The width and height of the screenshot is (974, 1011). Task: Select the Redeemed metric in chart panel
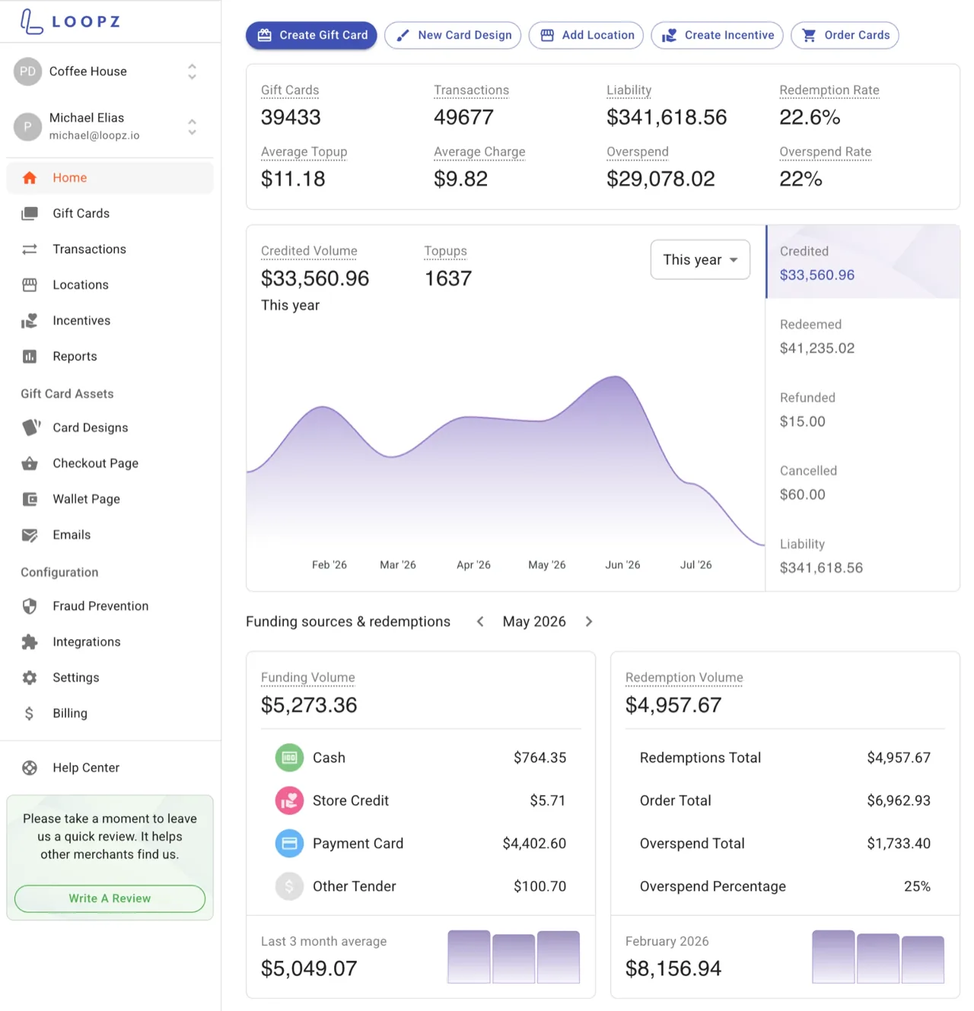tap(862, 336)
